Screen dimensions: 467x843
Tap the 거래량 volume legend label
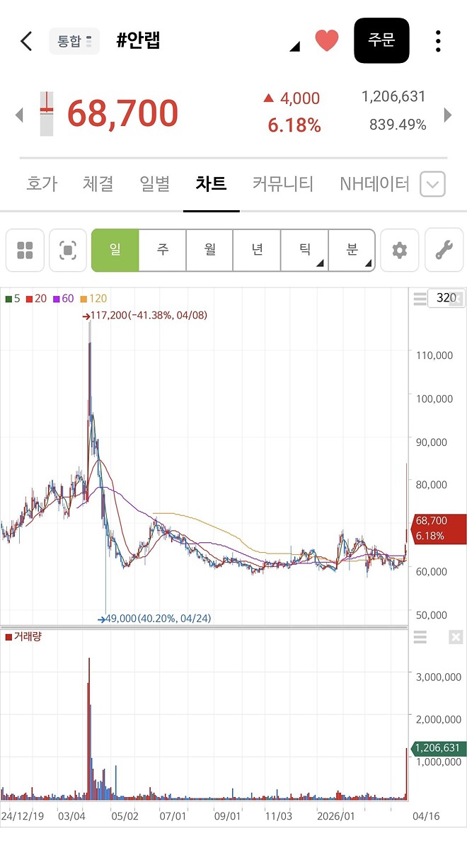23,636
